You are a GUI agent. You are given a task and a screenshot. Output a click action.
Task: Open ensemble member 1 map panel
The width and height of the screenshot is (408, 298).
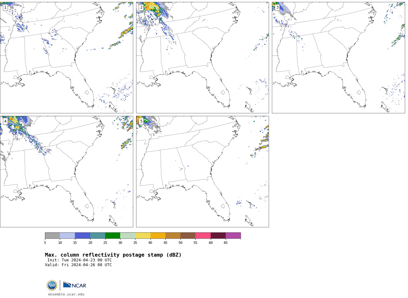click(x=66, y=58)
